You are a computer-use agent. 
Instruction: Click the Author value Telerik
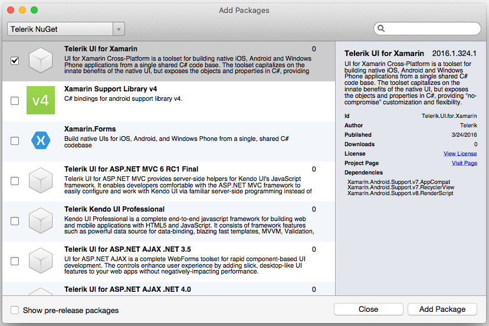point(468,126)
